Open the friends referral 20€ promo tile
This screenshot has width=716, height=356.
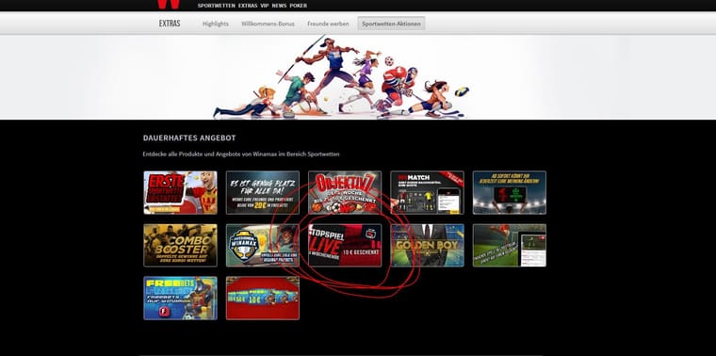(x=263, y=193)
